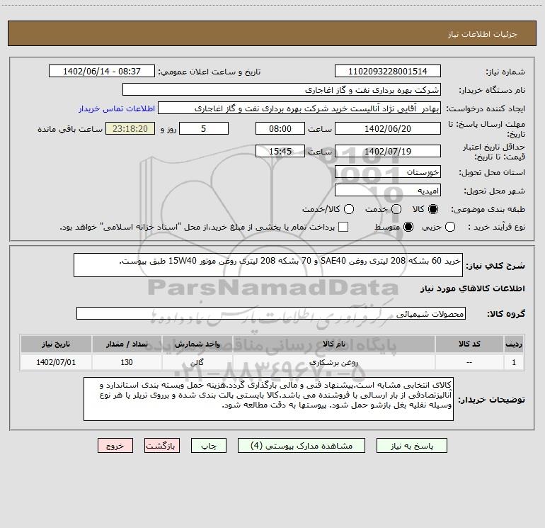Click response deadline time 08:00
The width and height of the screenshot is (545, 528).
click(x=280, y=128)
